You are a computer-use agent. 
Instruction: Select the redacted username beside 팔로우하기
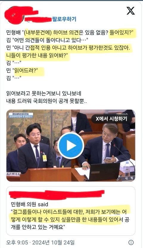coord(38,19)
